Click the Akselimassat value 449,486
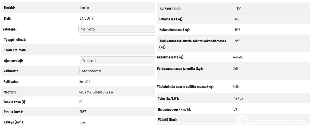Viewport: 310px width, 129px height. [238, 57]
